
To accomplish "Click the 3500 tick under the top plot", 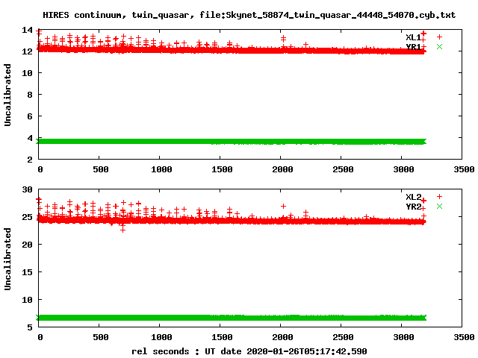I will coord(464,169).
